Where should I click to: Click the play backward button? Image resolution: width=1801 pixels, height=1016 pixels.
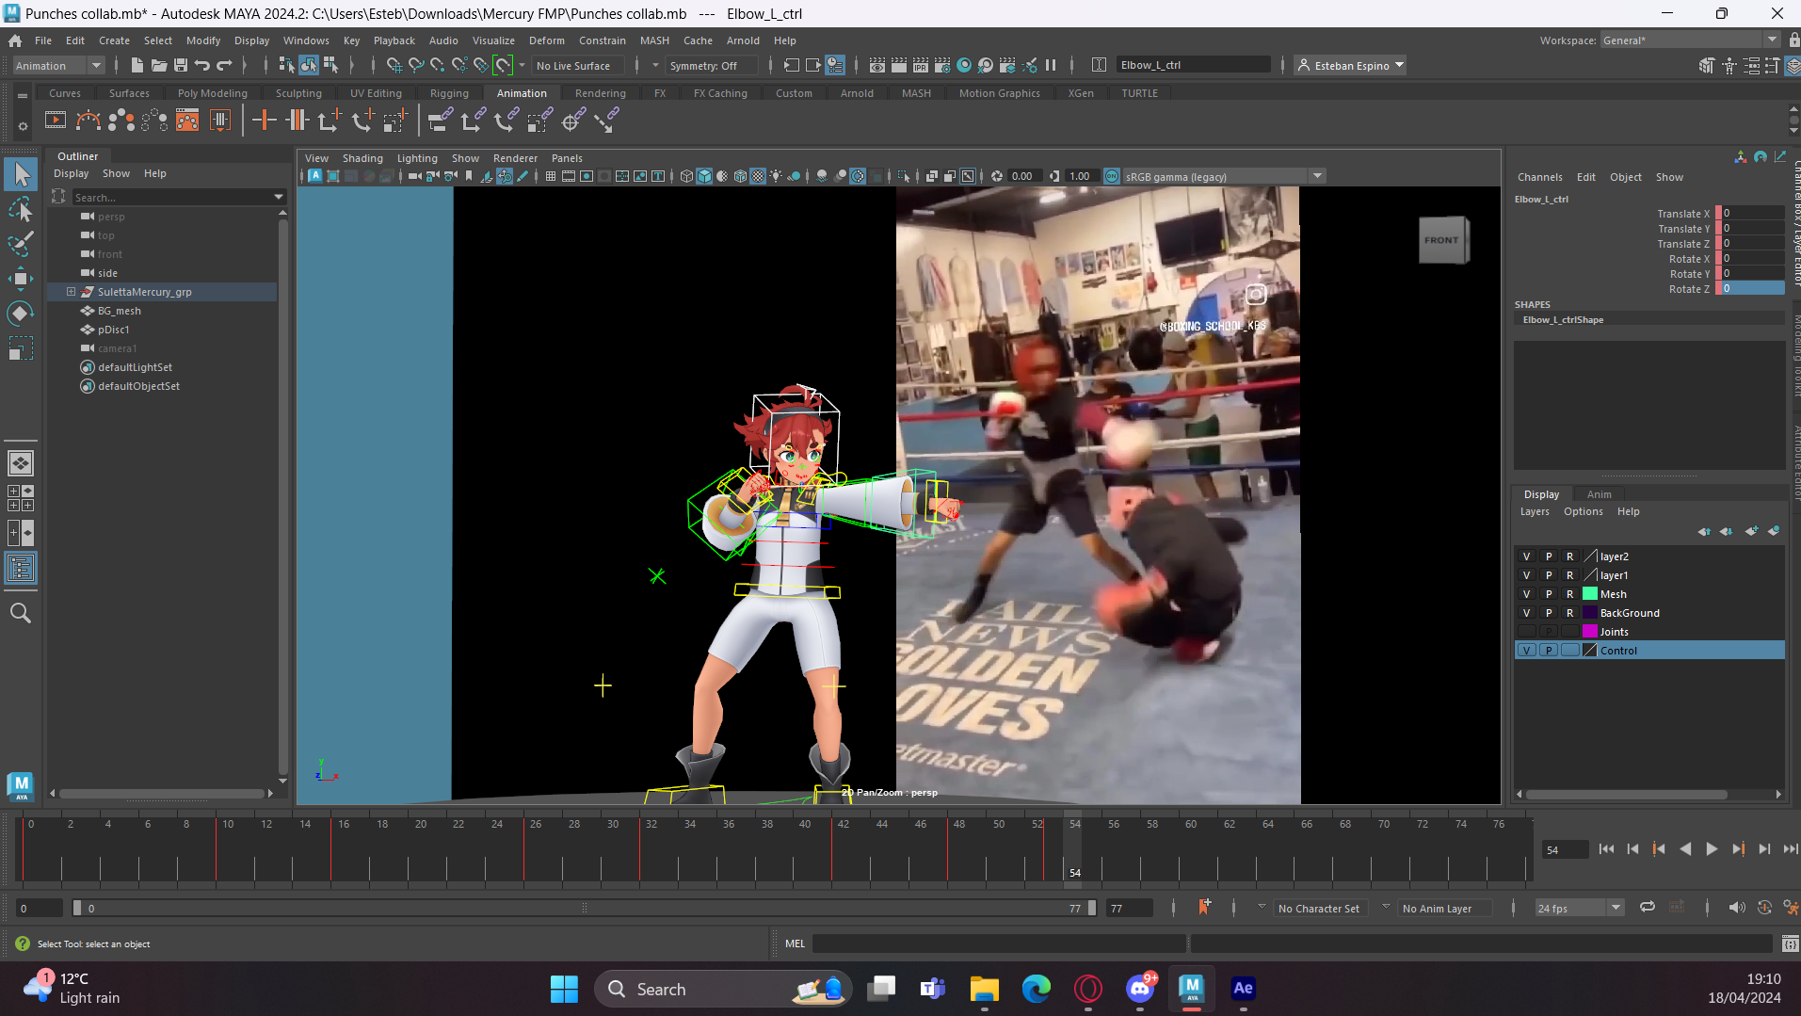[x=1685, y=849]
